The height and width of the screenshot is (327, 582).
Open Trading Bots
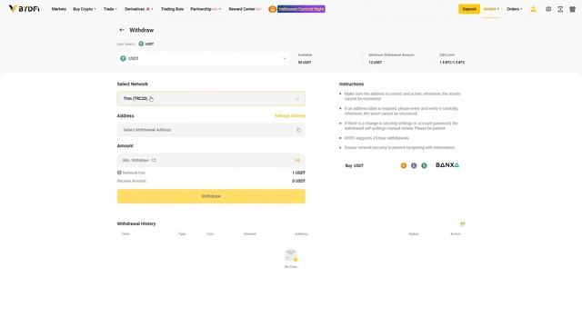pyautogui.click(x=172, y=9)
